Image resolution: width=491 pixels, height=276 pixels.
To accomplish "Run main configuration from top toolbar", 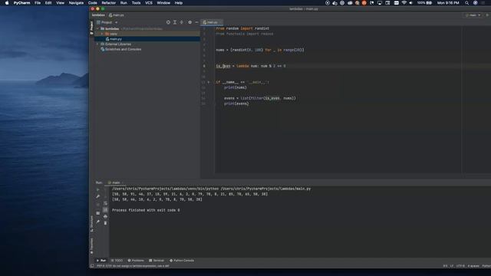I will tap(487, 15).
